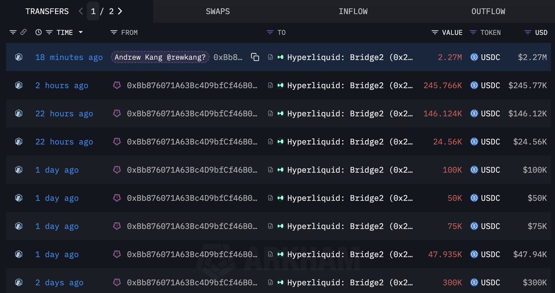Viewport: 555px width, 293px height.
Task: Select the $50K USD cell
Action: pos(537,198)
